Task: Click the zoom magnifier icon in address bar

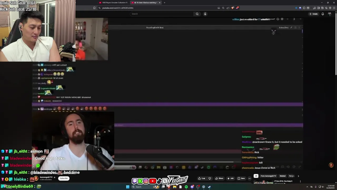Action: pos(223,8)
